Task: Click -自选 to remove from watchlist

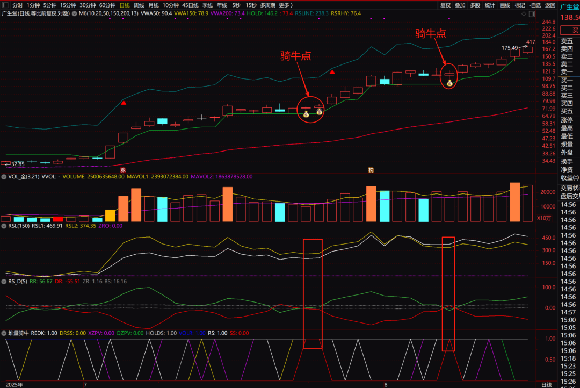Action: [535, 5]
